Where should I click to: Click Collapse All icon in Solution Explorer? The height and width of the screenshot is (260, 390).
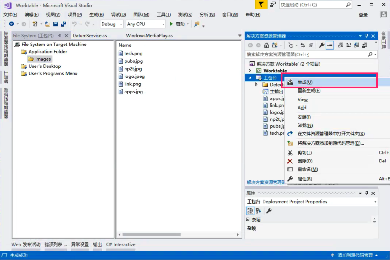tap(311, 45)
